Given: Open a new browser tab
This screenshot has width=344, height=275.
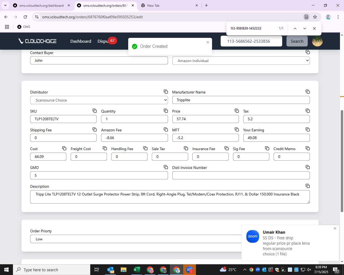Looking at the screenshot, I should point(206,5).
